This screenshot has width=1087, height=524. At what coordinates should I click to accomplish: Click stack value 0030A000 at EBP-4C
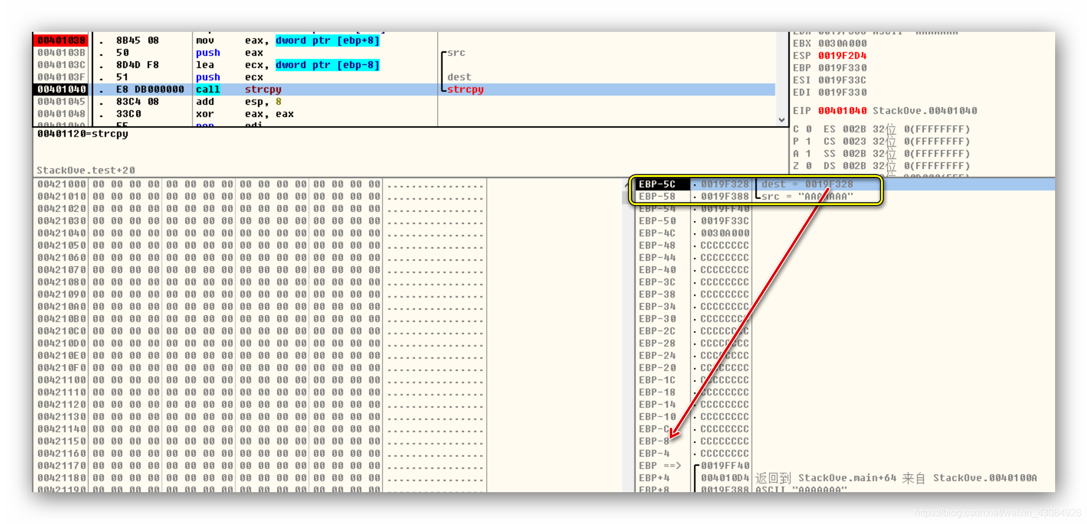725,233
